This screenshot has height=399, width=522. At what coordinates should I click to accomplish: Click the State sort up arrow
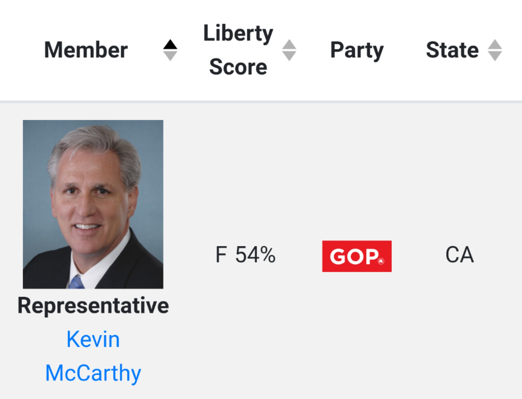pos(495,45)
